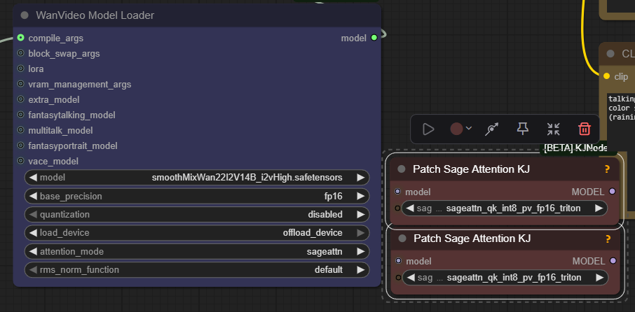Click the yellow clip input socket

pyautogui.click(x=606, y=76)
